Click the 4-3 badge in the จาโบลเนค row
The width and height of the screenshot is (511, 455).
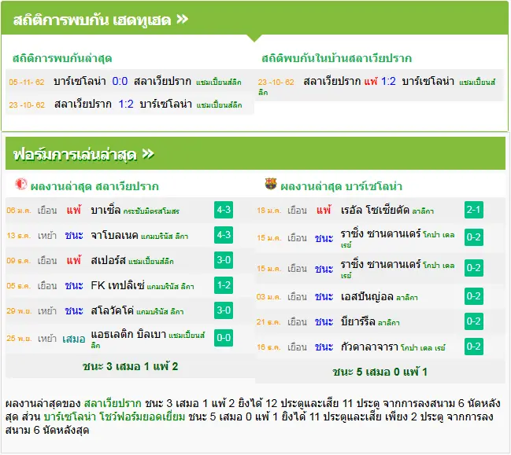(x=224, y=235)
